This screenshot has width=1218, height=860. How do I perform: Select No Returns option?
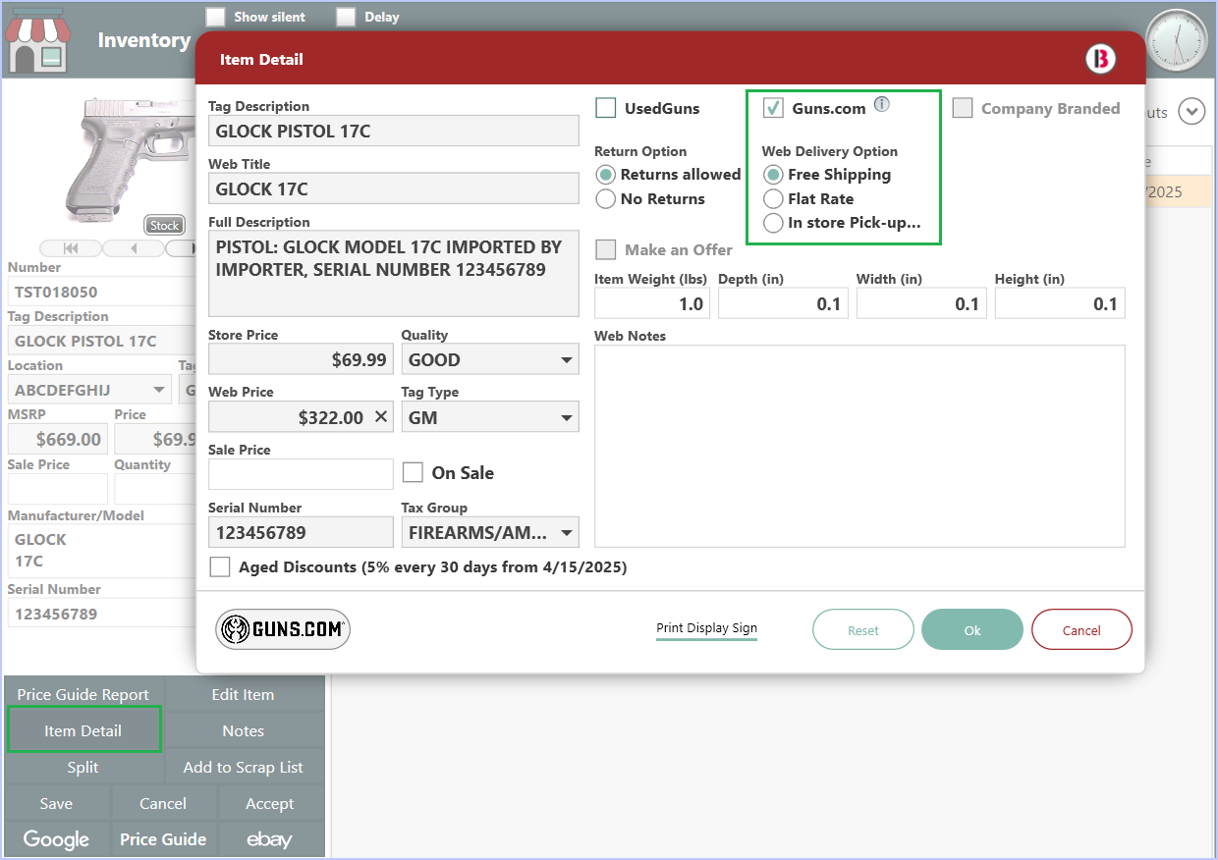point(606,198)
